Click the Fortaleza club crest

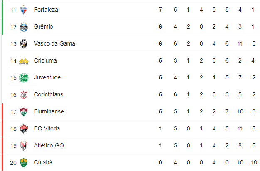pyautogui.click(x=24, y=10)
